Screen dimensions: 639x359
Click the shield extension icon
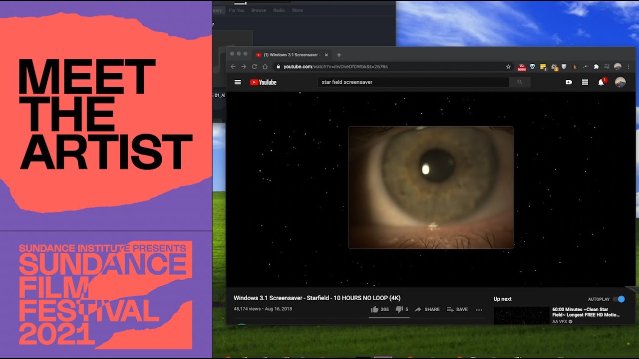(564, 66)
